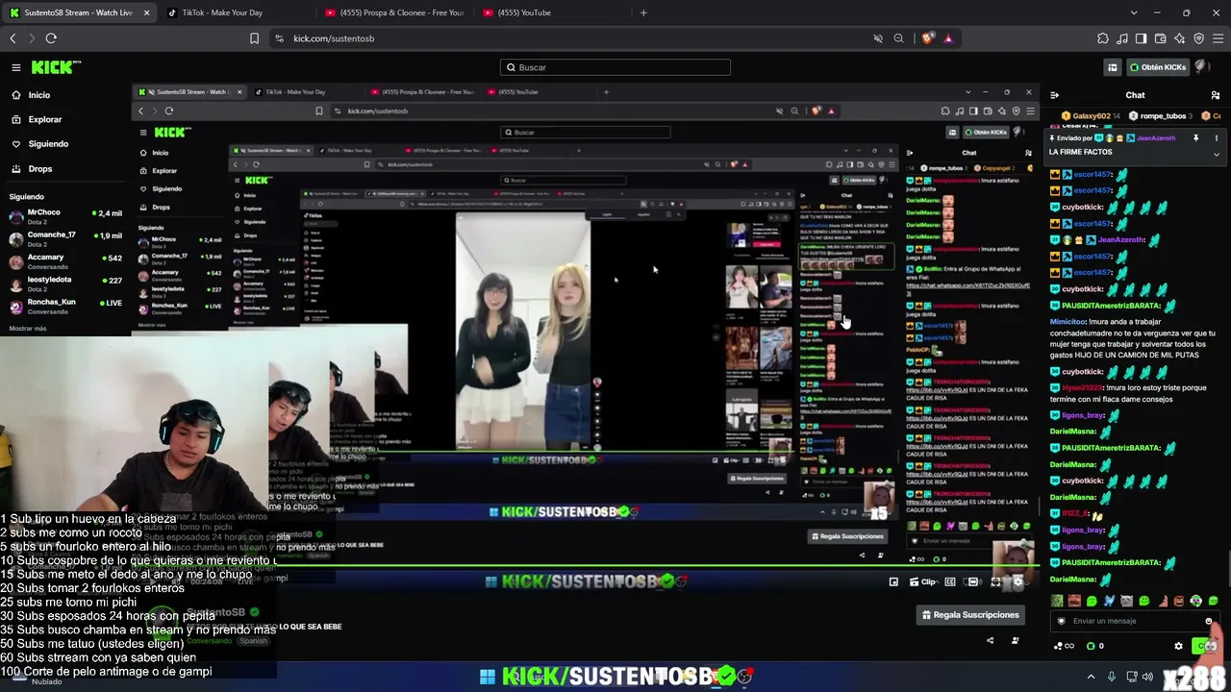The width and height of the screenshot is (1231, 692).
Task: Open the Kick sidebar hamburger menu in the outermost page
Action: point(16,67)
